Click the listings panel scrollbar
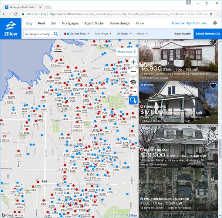222x218 pixels. pyautogui.click(x=220, y=149)
